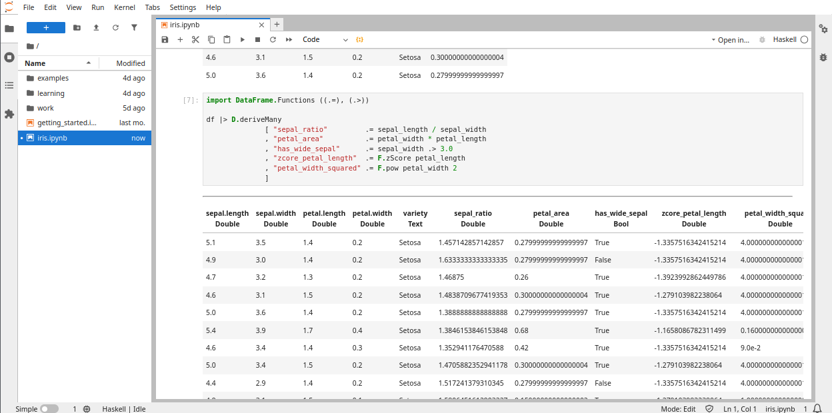832x413 pixels.
Task: Open the Settings menu
Action: (183, 7)
